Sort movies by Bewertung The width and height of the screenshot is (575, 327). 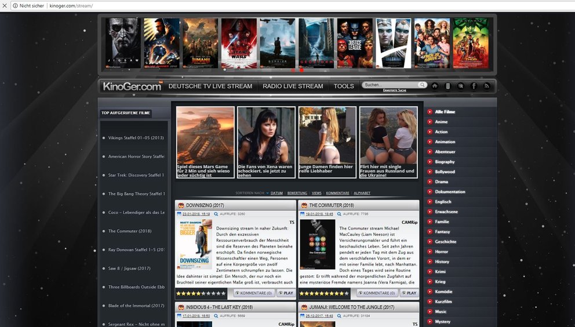click(297, 193)
